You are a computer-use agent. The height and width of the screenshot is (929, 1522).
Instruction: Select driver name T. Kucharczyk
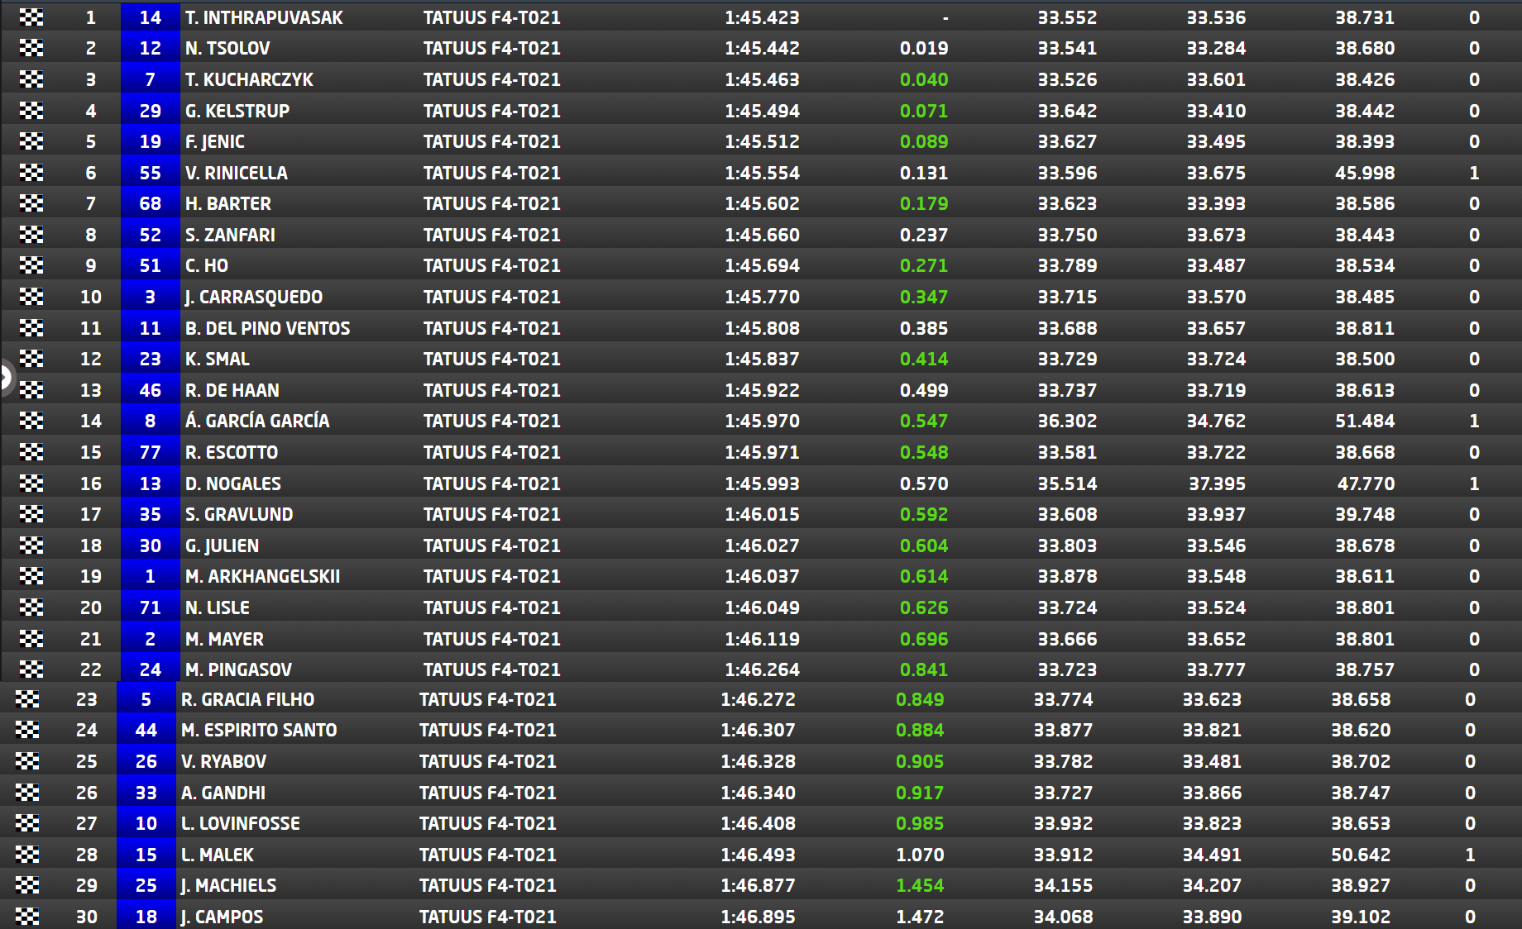tap(249, 80)
